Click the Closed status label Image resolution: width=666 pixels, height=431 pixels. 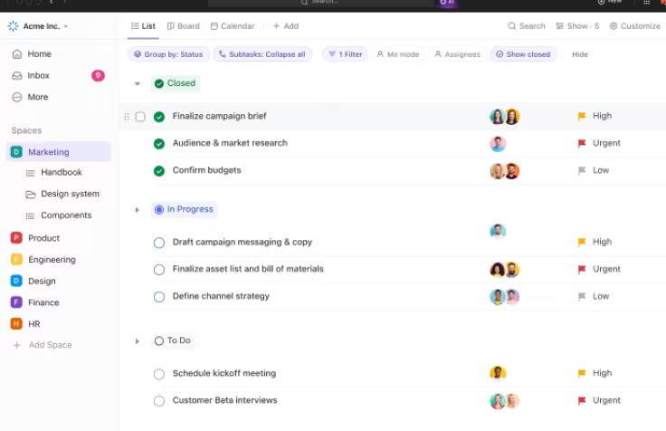pos(176,83)
